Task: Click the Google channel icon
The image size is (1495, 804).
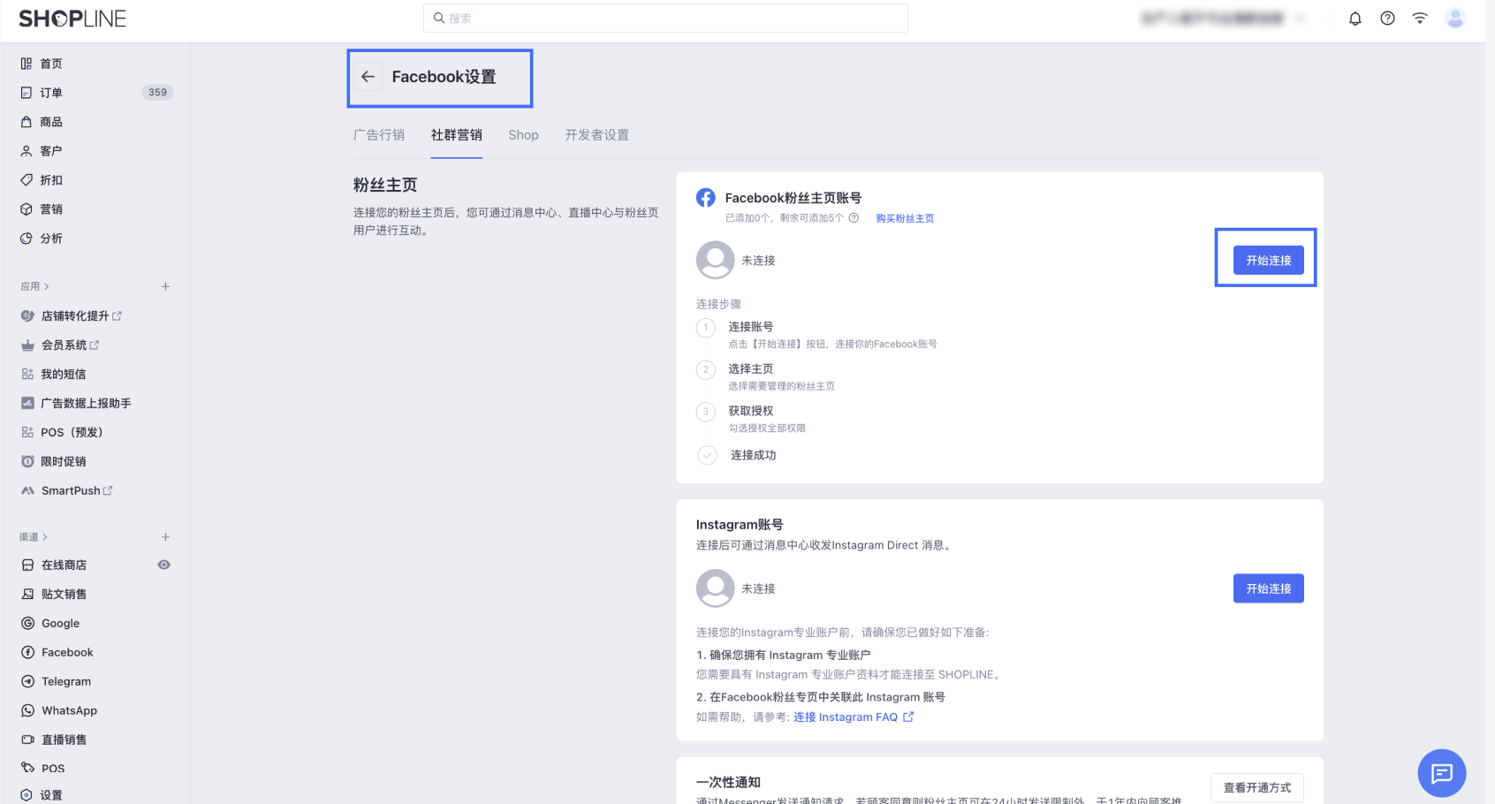Action: 27,624
